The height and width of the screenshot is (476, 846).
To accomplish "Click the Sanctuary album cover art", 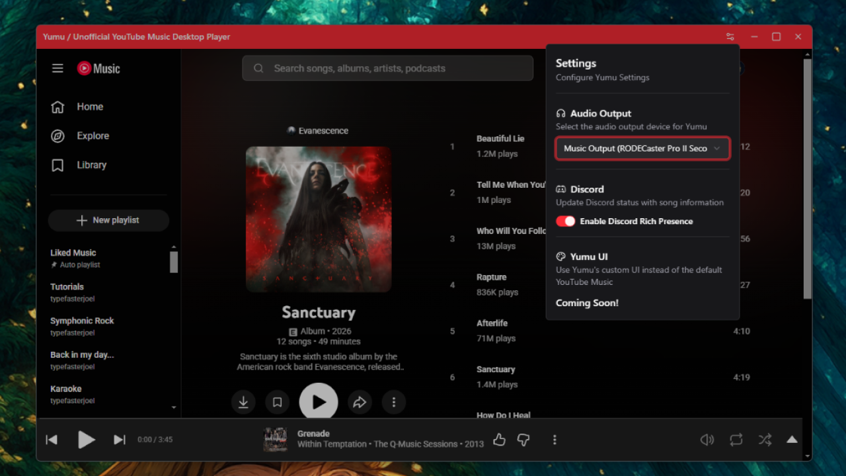I will (319, 219).
